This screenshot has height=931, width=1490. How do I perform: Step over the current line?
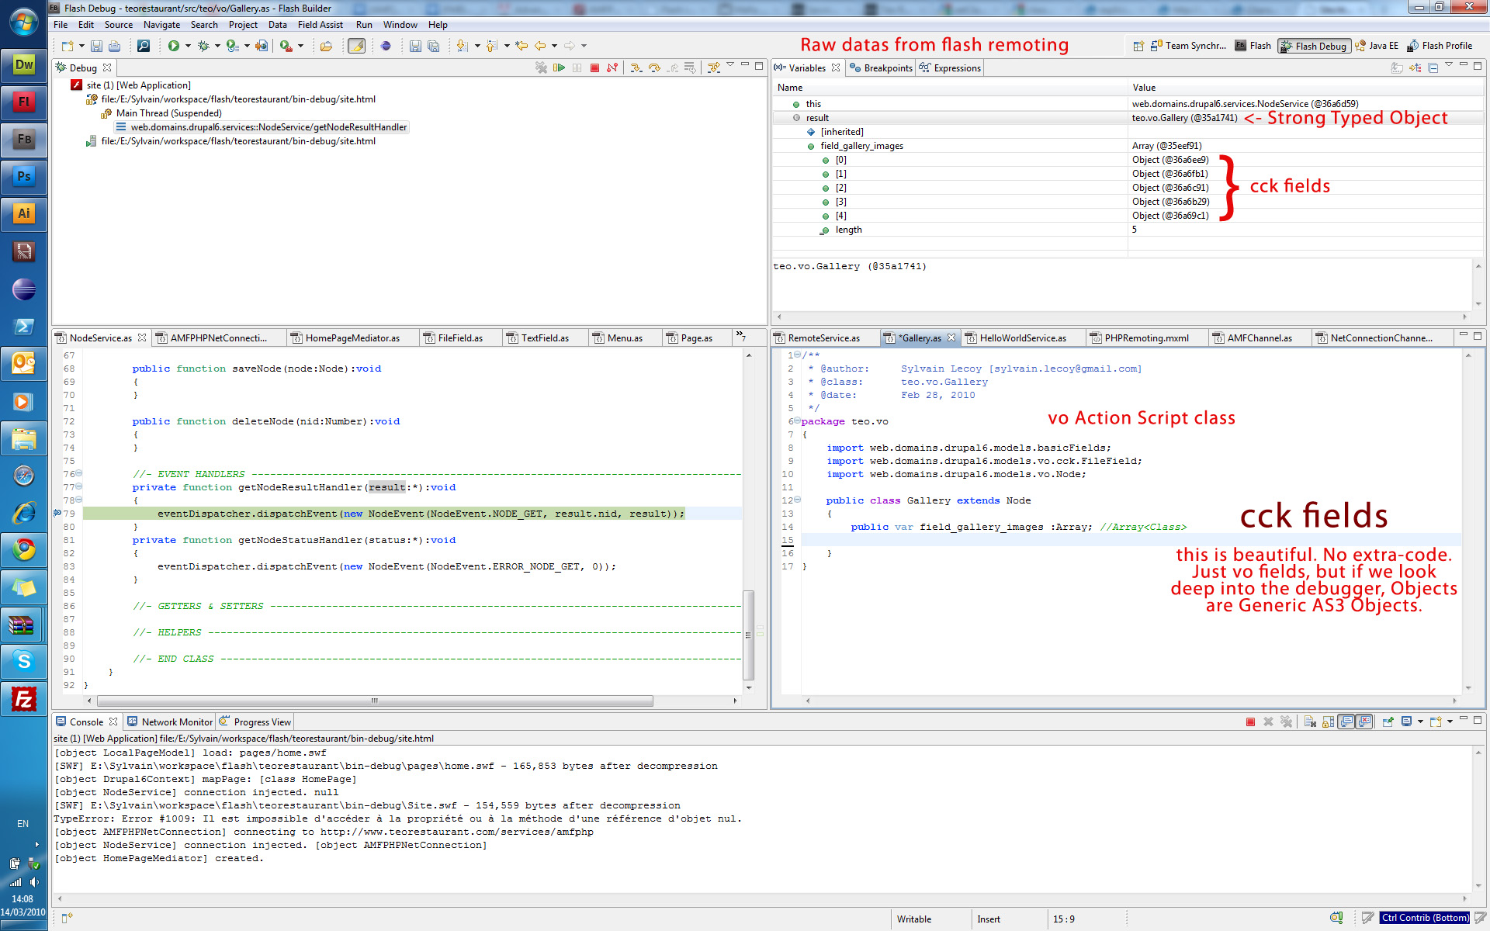[655, 67]
